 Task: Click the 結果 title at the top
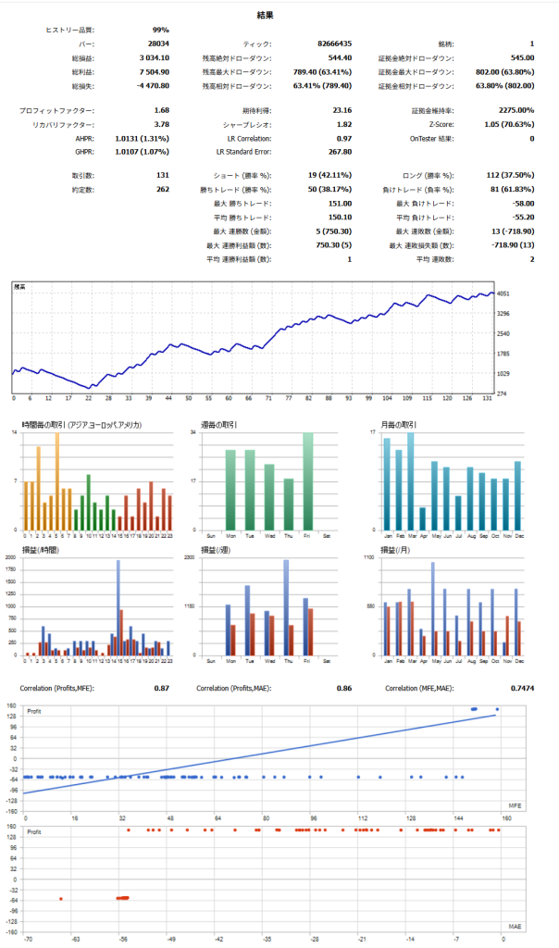264,15
